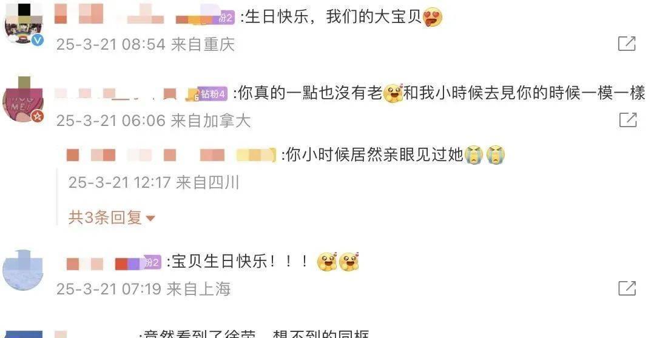This screenshot has width=654, height=338.
Task: Tap the 粉2 badge beside 生日快乐 comment
Action: tap(225, 18)
